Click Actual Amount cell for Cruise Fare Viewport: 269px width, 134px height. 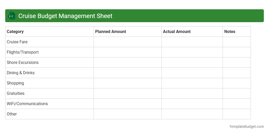point(192,42)
